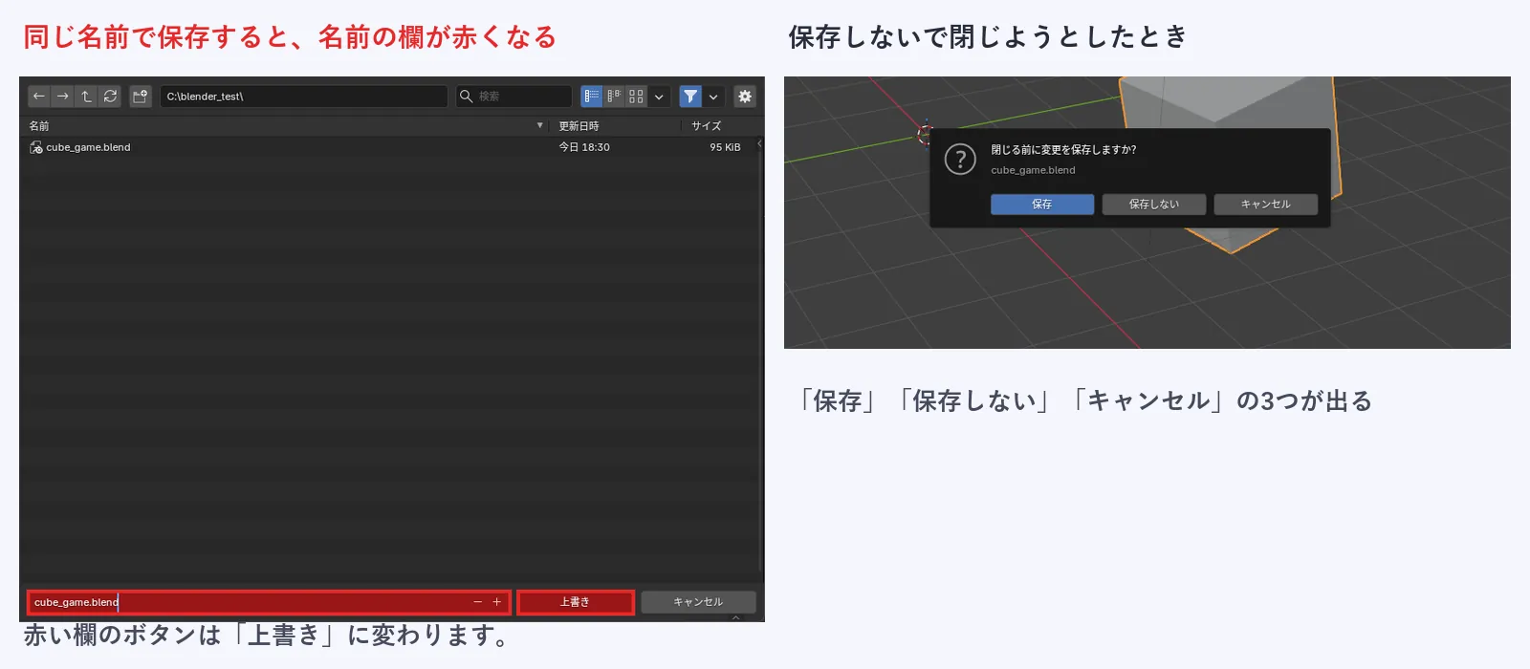Open file browser options gear icon

tap(745, 97)
